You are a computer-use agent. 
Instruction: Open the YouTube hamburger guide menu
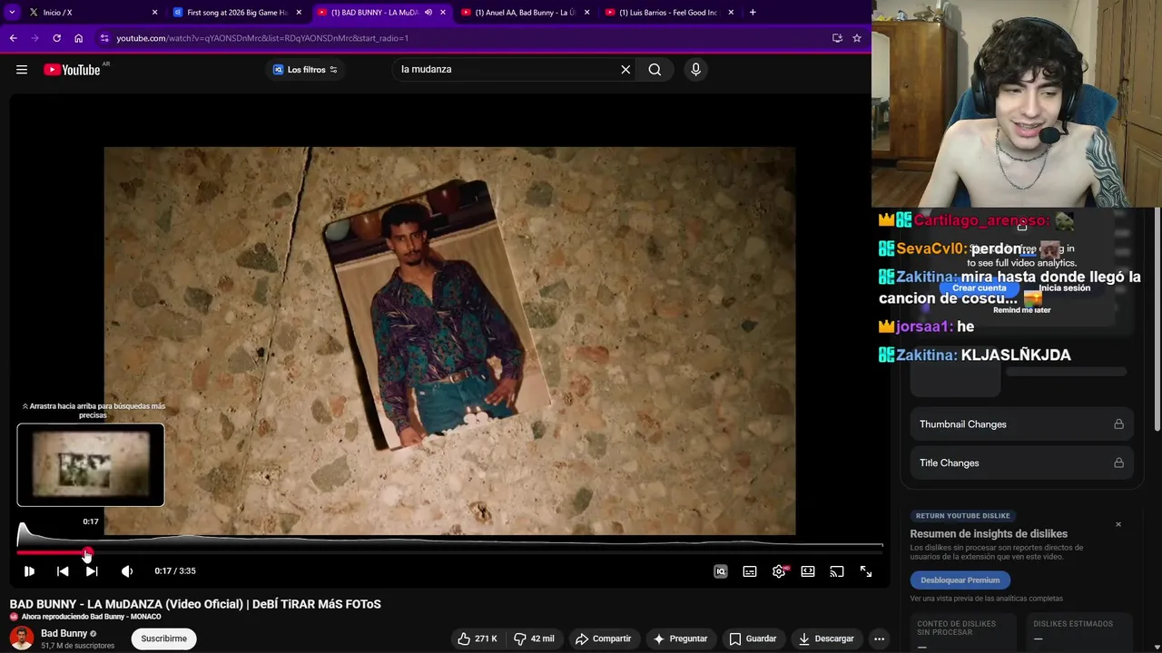[x=22, y=70]
